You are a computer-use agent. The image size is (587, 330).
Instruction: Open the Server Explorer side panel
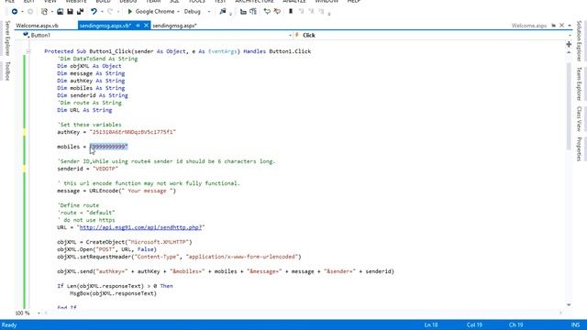click(7, 38)
